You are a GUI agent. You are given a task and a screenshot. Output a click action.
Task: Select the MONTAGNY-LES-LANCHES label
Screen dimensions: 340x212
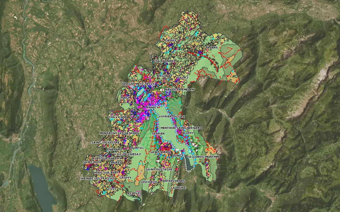[119, 133]
